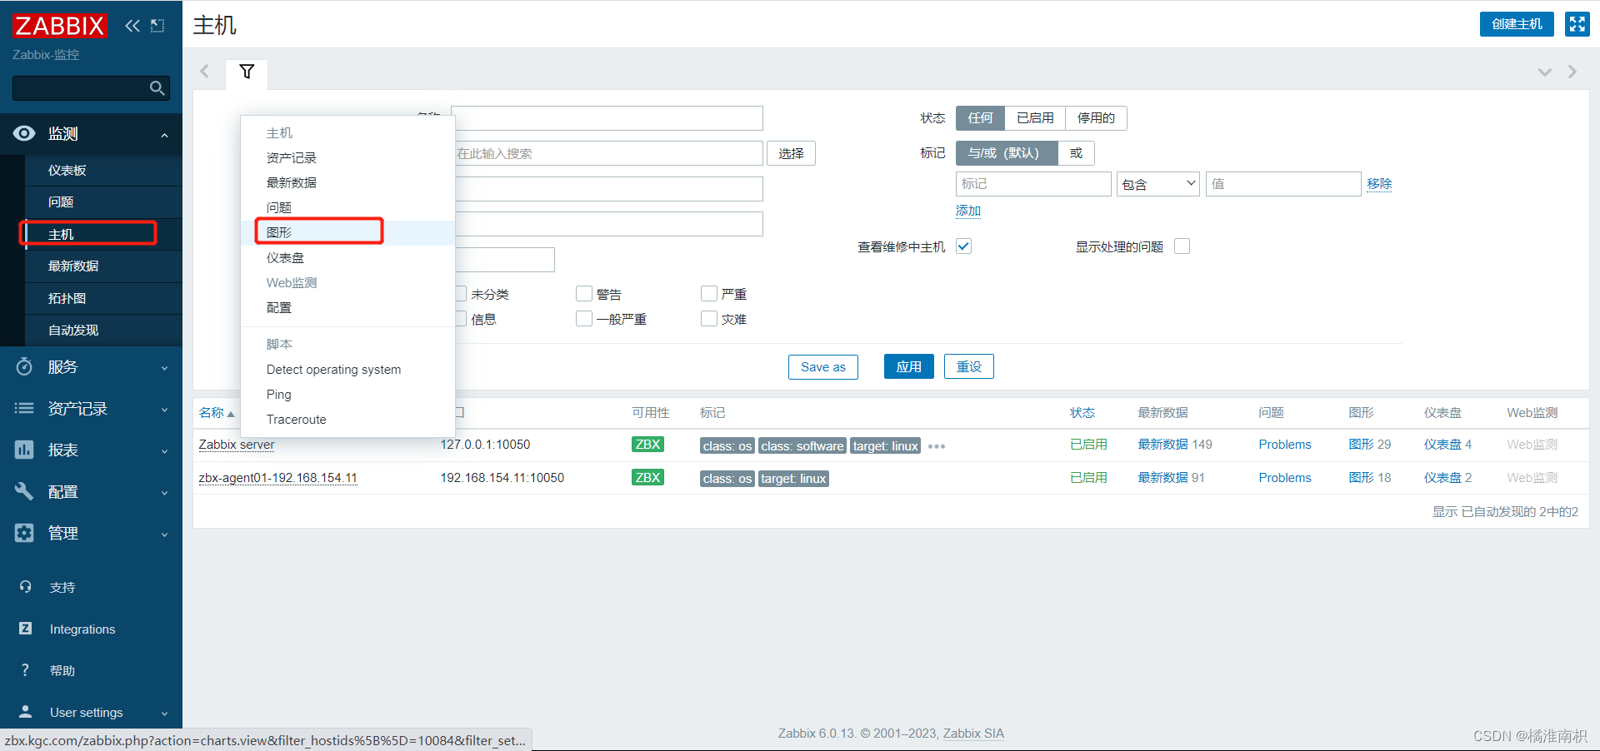Expand the 服务 menu section
This screenshot has height=751, width=1600.
164,368
